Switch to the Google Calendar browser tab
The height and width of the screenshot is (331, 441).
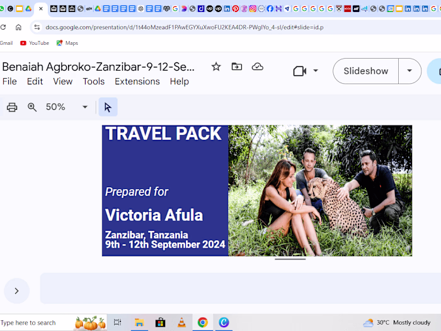(391, 9)
